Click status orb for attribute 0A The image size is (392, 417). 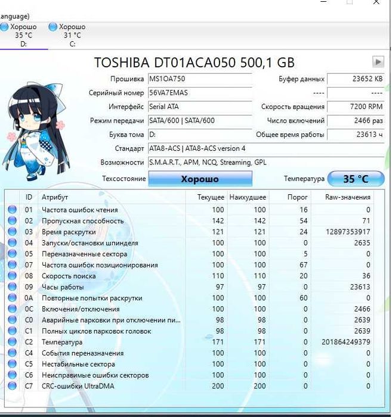[x=12, y=298]
